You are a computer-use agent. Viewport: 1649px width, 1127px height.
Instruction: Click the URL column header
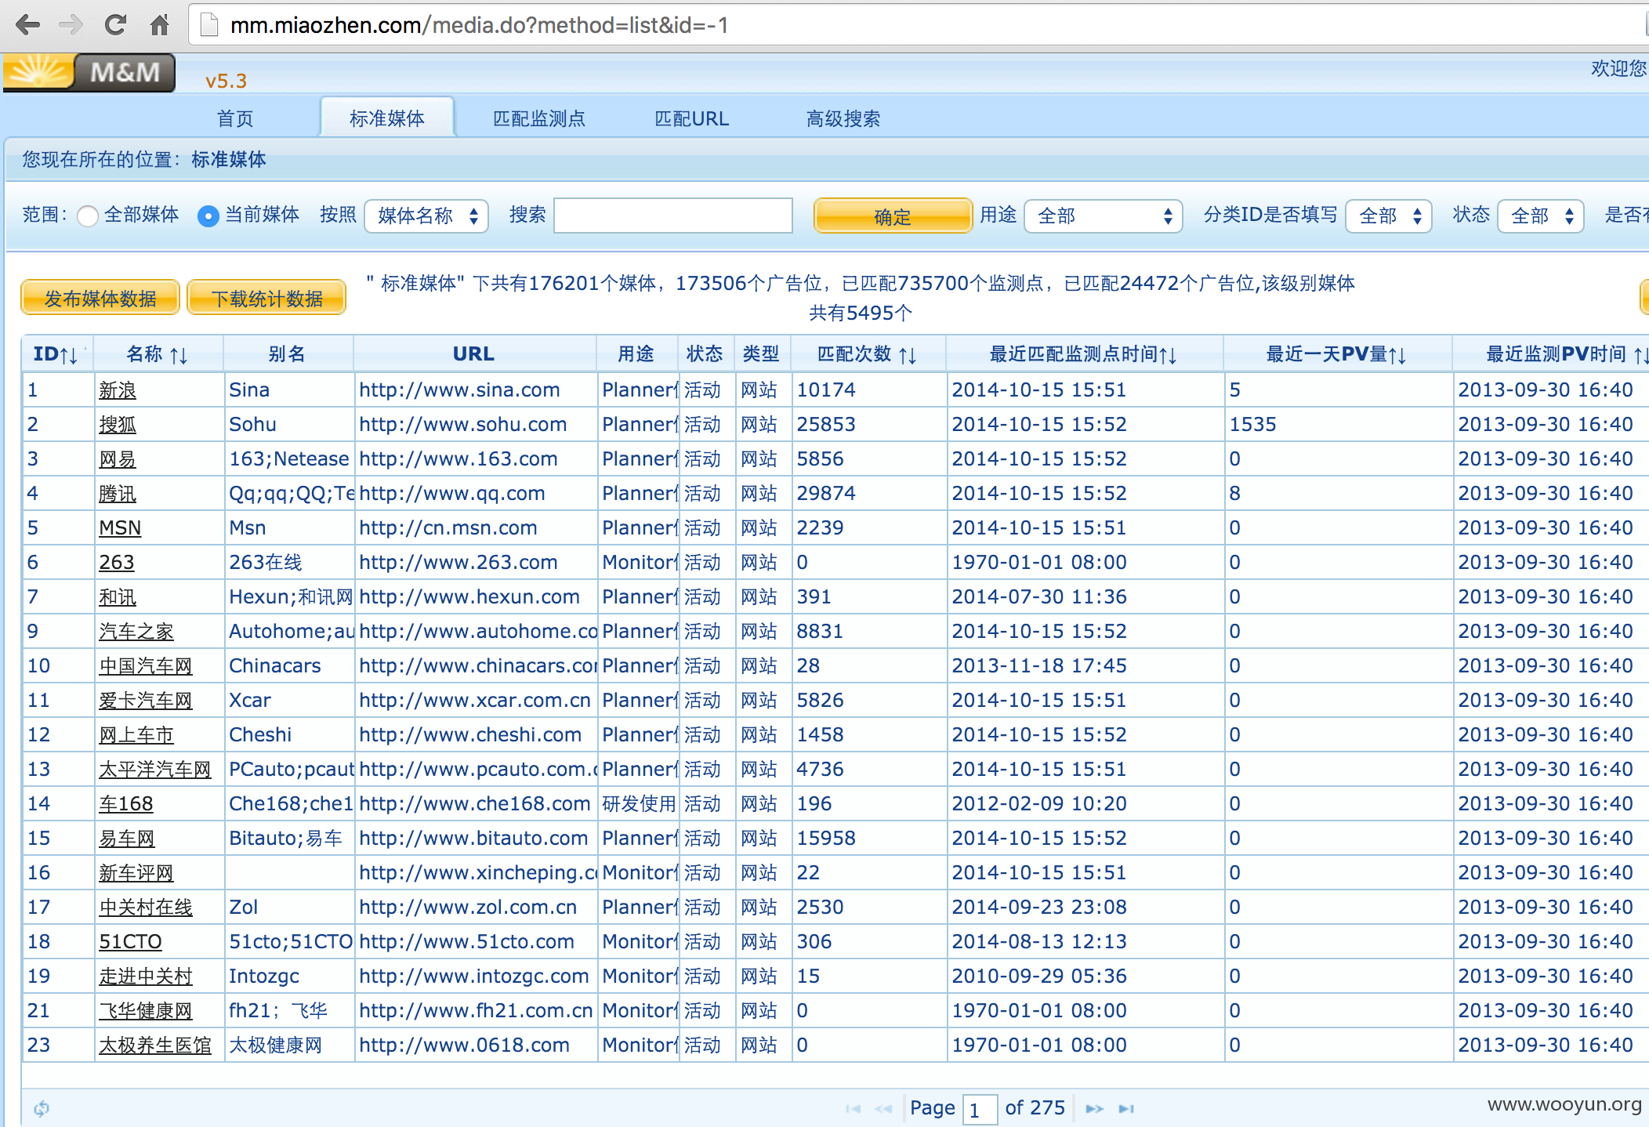coord(474,354)
